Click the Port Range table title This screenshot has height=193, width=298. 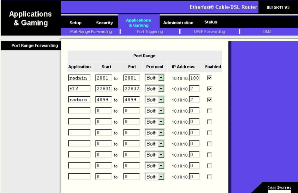click(144, 56)
